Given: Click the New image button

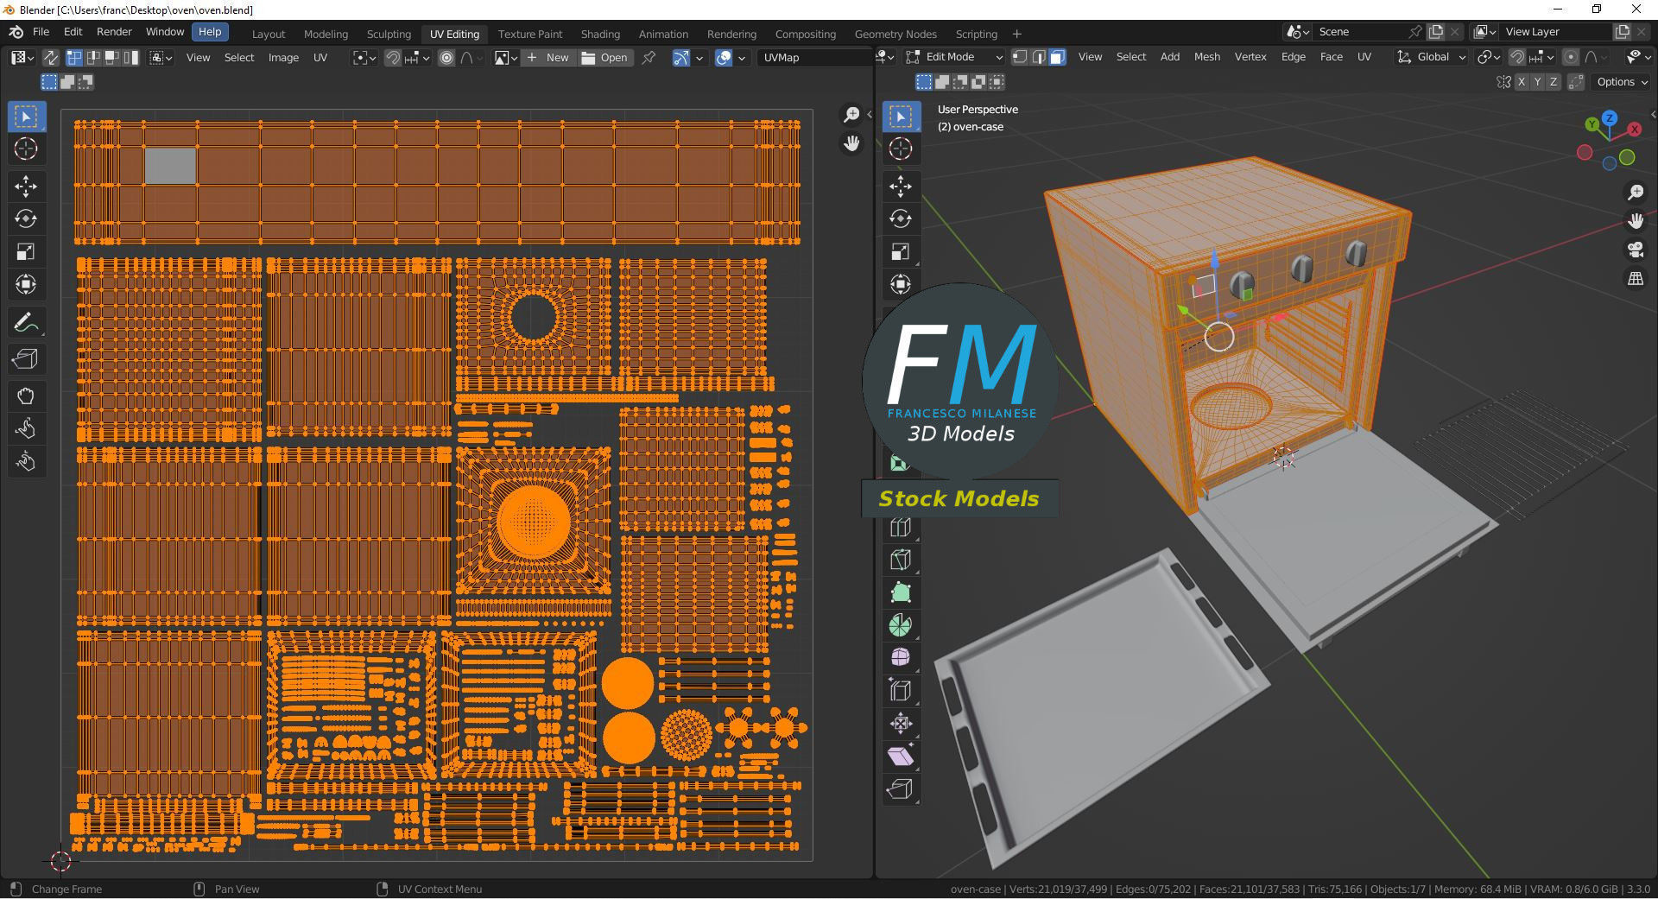Looking at the screenshot, I should pyautogui.click(x=548, y=58).
